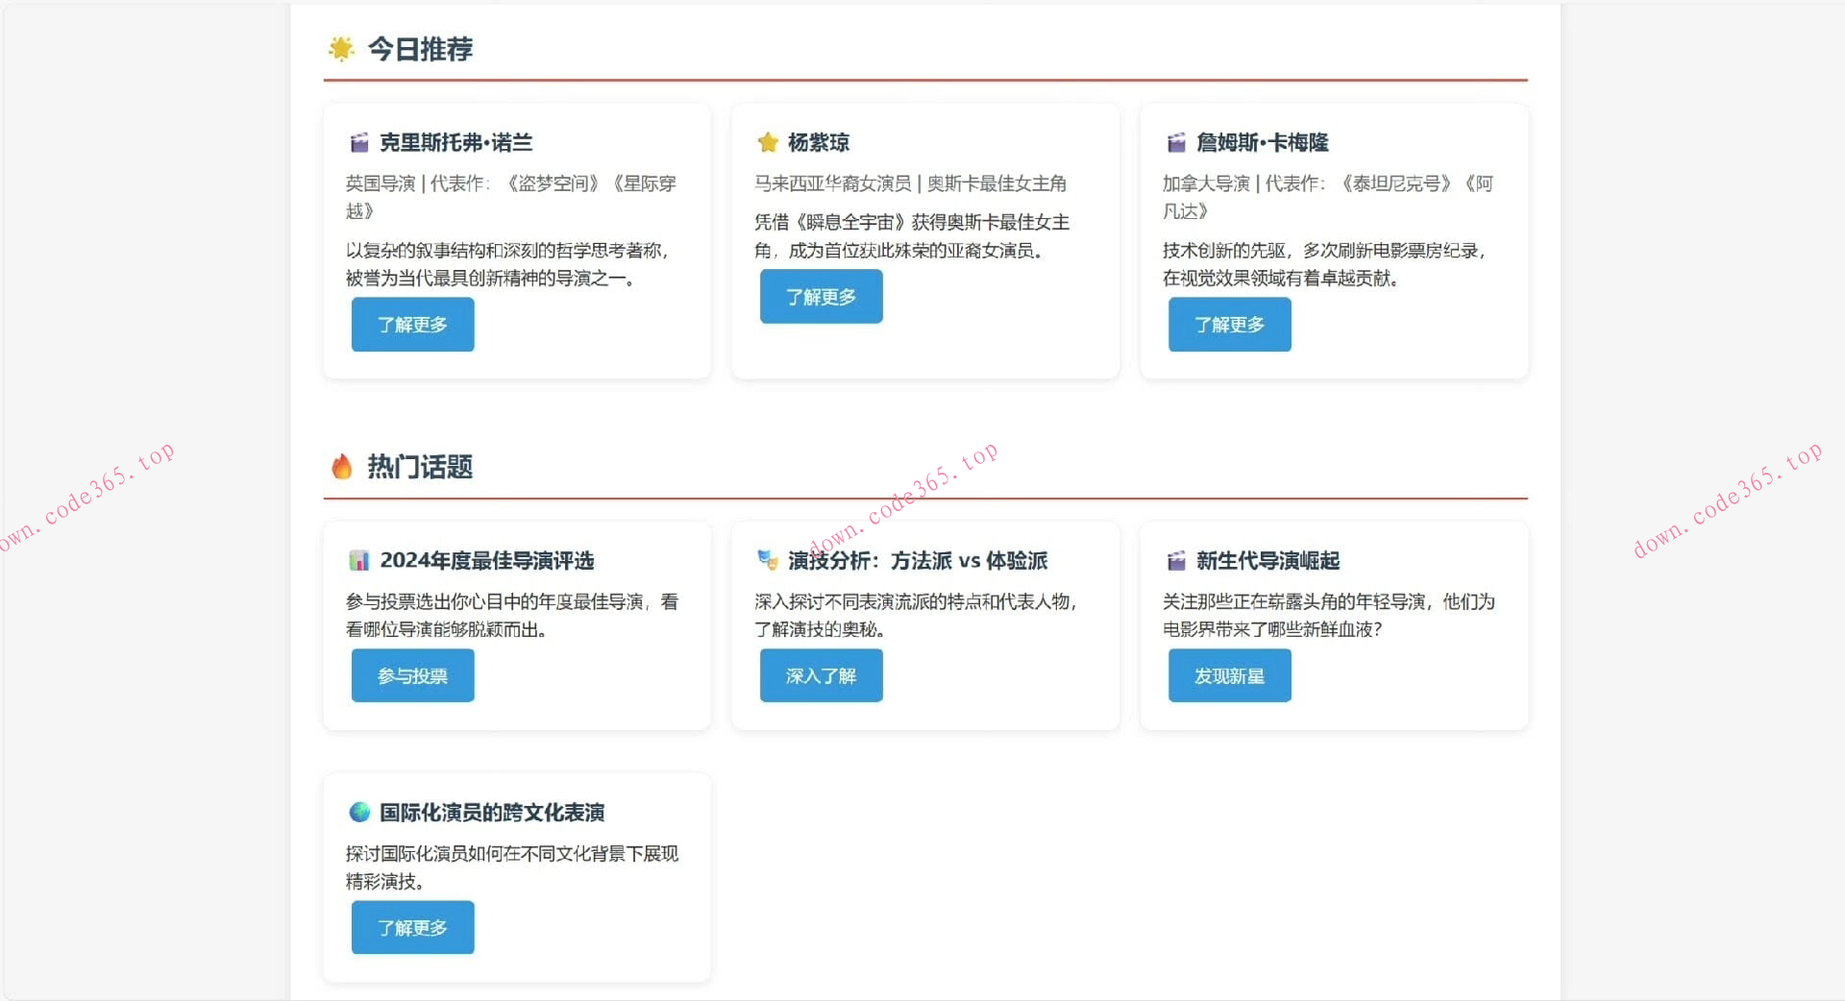Click the 克里斯托弗·诺兰 card title
Screen dimensions: 1845x1001
pyautogui.click(x=456, y=142)
